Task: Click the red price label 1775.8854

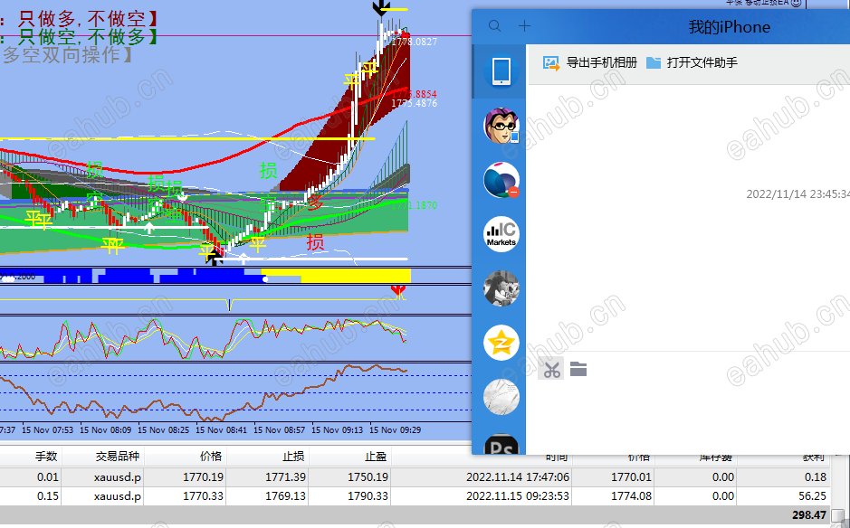Action: (x=415, y=94)
